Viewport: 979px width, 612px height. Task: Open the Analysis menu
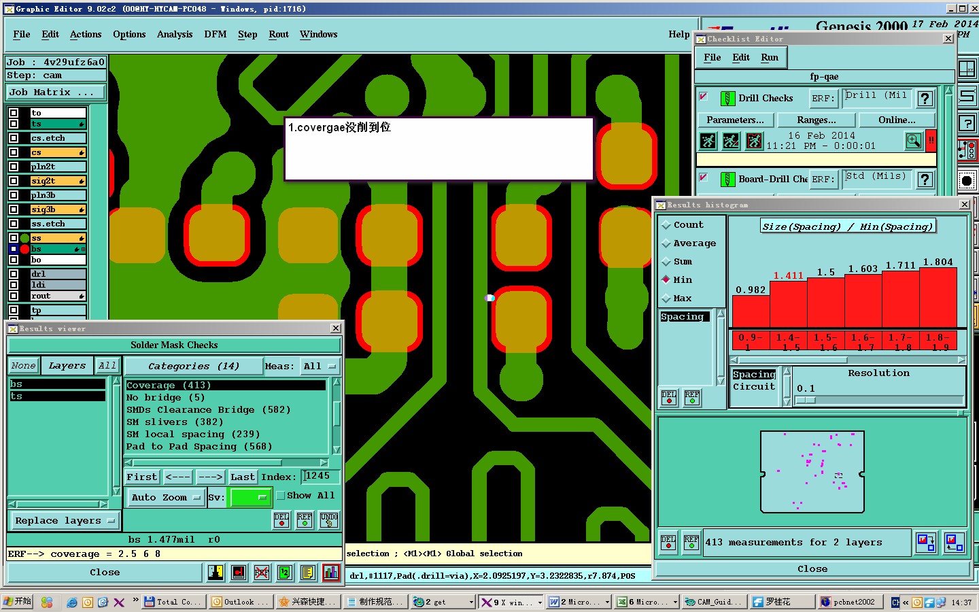(x=175, y=34)
